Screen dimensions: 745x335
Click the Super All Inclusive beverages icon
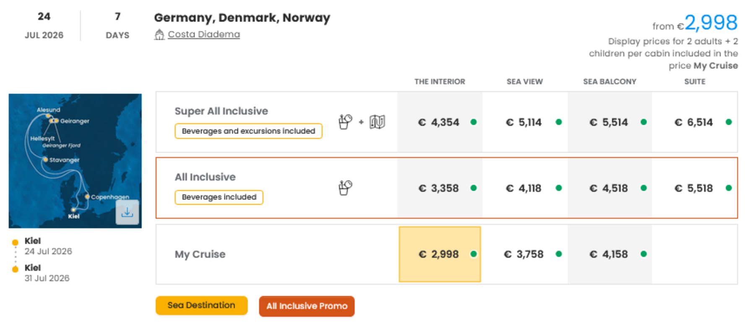[345, 122]
